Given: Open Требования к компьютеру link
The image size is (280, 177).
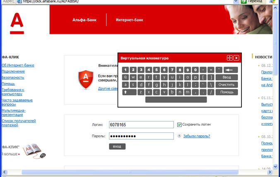Looking at the screenshot, I should pos(13,92).
